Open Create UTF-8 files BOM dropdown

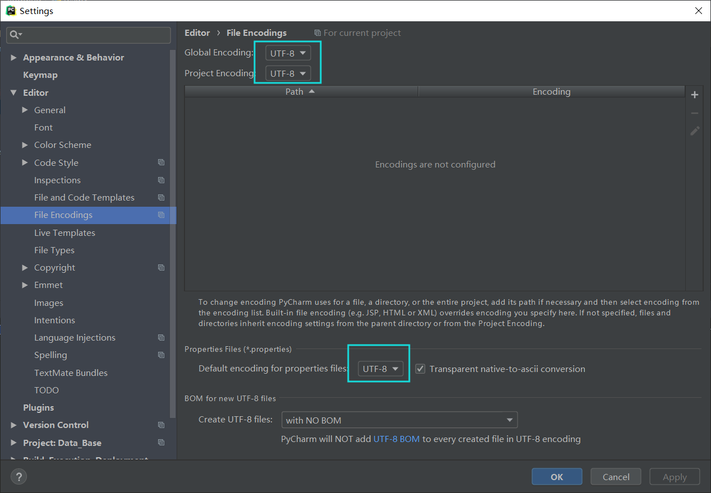[x=399, y=420]
